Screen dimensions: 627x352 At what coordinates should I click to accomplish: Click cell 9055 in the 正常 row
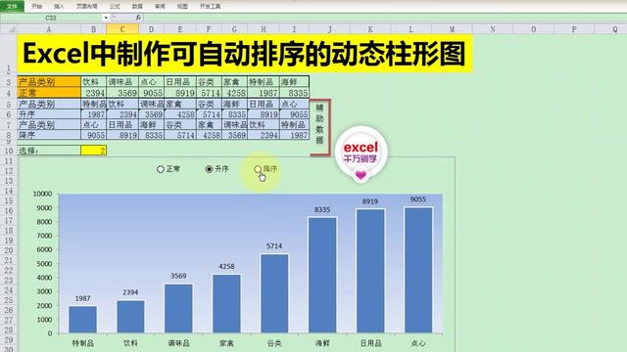click(x=151, y=93)
